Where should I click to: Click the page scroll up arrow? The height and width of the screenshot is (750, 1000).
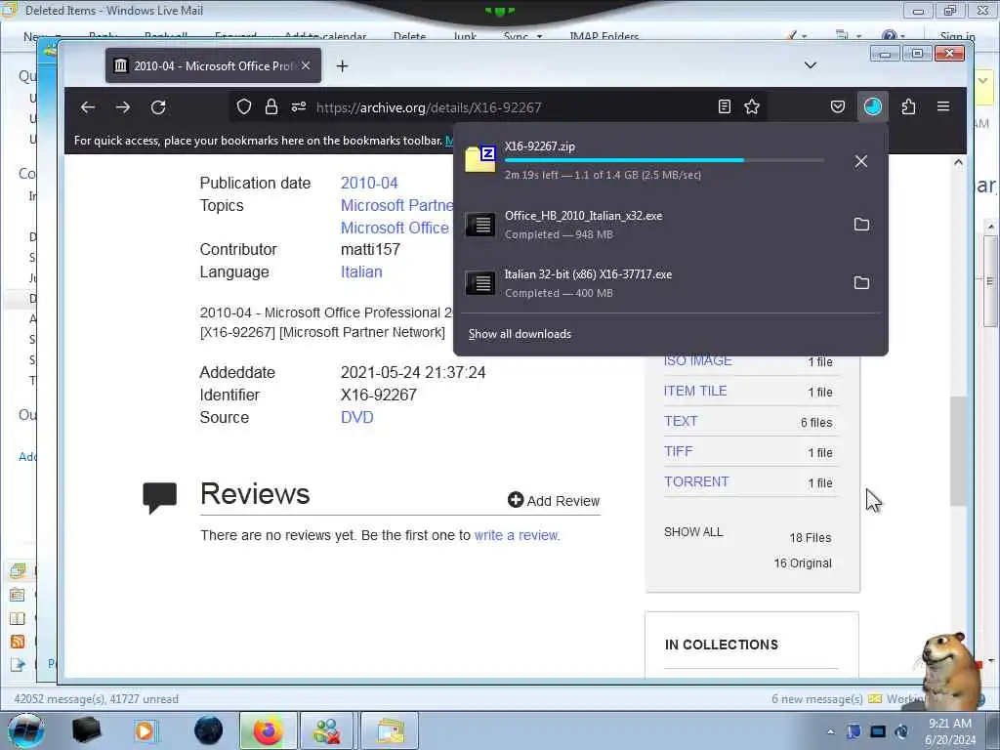(x=958, y=163)
